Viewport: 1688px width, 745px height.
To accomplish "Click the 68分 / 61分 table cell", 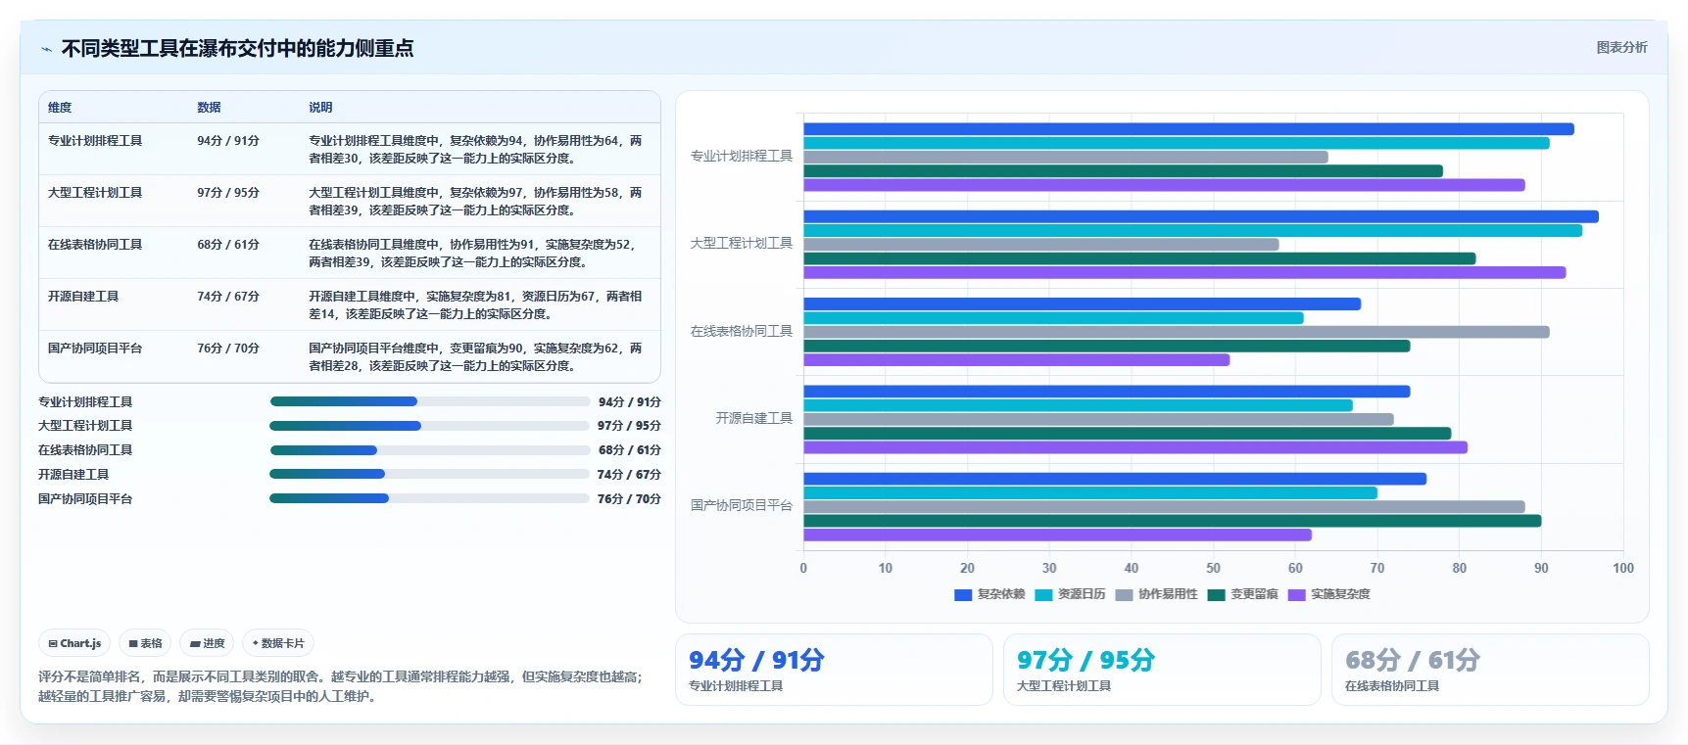I will tap(228, 245).
